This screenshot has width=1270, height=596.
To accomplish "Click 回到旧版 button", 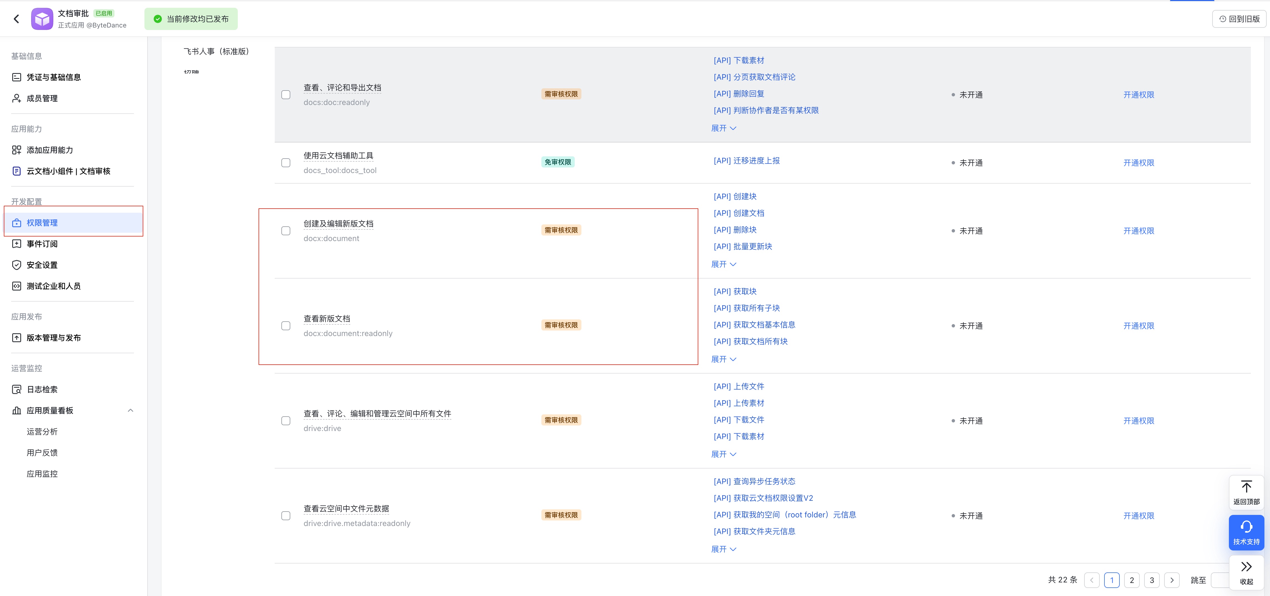I will (x=1239, y=19).
